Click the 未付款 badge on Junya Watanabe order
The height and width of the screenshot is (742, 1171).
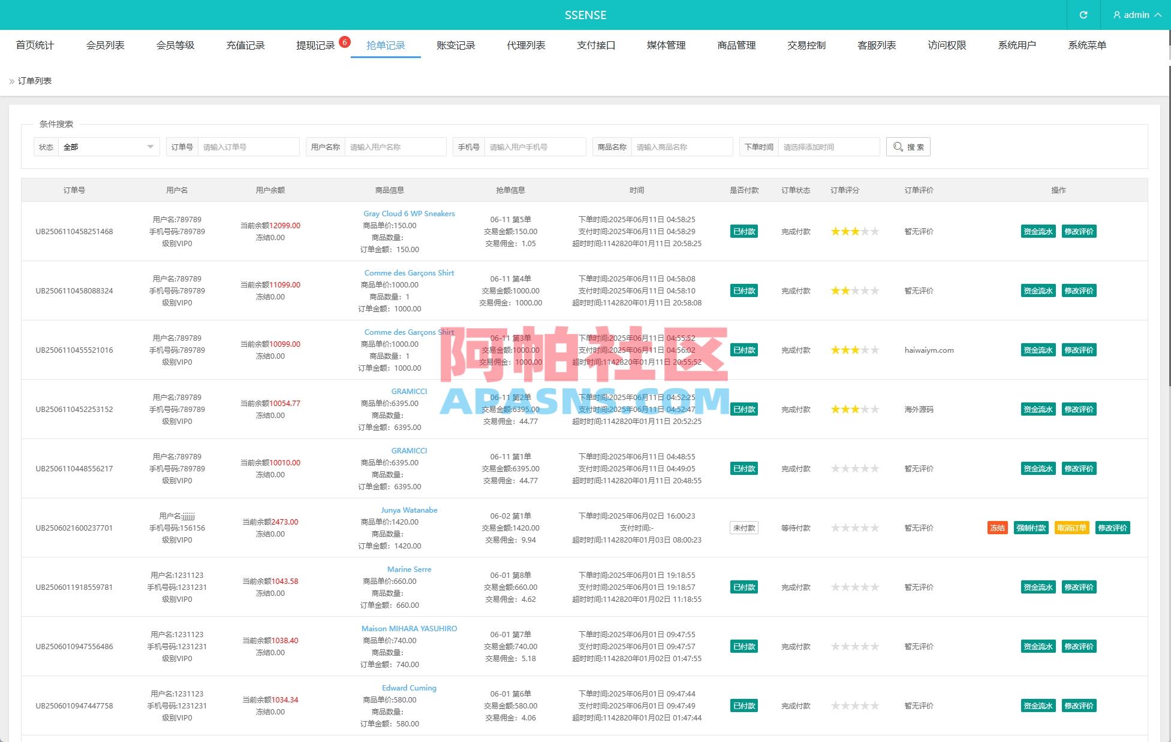[743, 528]
